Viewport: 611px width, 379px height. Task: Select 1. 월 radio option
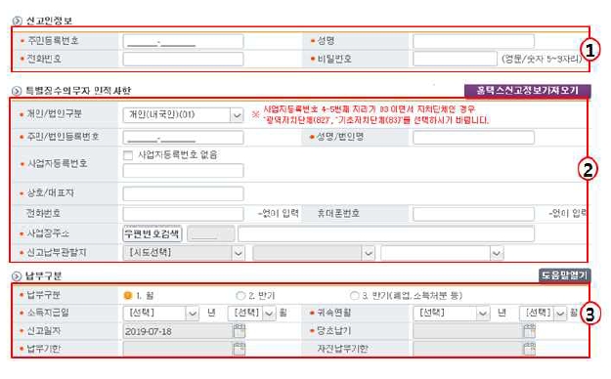(127, 296)
